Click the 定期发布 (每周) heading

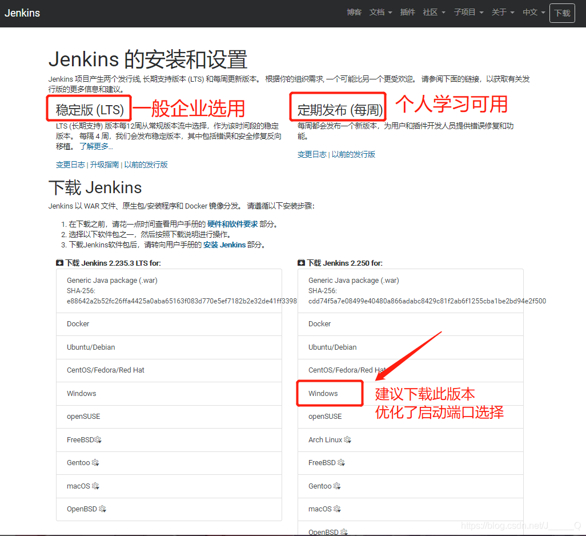[x=340, y=110]
